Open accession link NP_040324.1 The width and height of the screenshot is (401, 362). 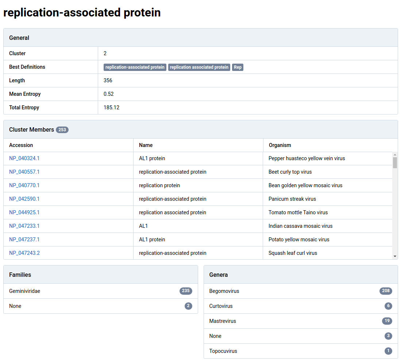24,158
